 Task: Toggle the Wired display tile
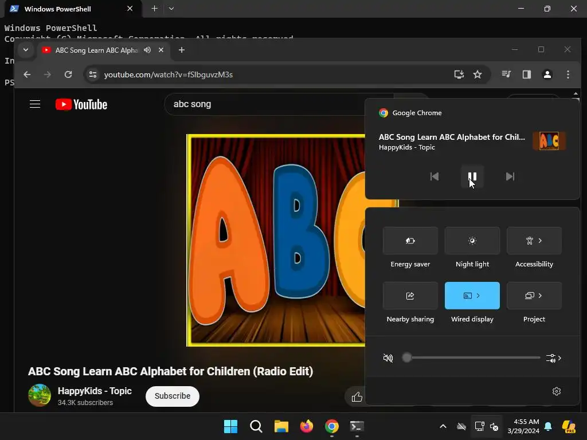pyautogui.click(x=472, y=296)
